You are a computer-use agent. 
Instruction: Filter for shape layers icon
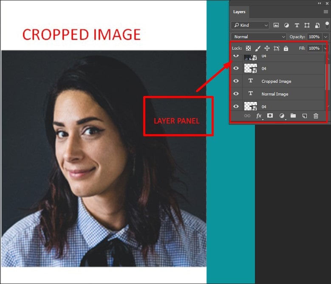[x=307, y=25]
